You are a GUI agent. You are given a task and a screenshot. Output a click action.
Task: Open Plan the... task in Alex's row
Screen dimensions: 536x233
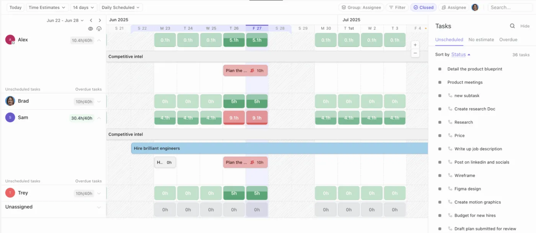point(245,71)
